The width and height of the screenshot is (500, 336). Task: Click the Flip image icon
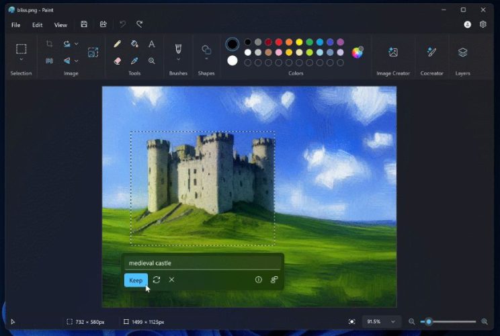67,60
